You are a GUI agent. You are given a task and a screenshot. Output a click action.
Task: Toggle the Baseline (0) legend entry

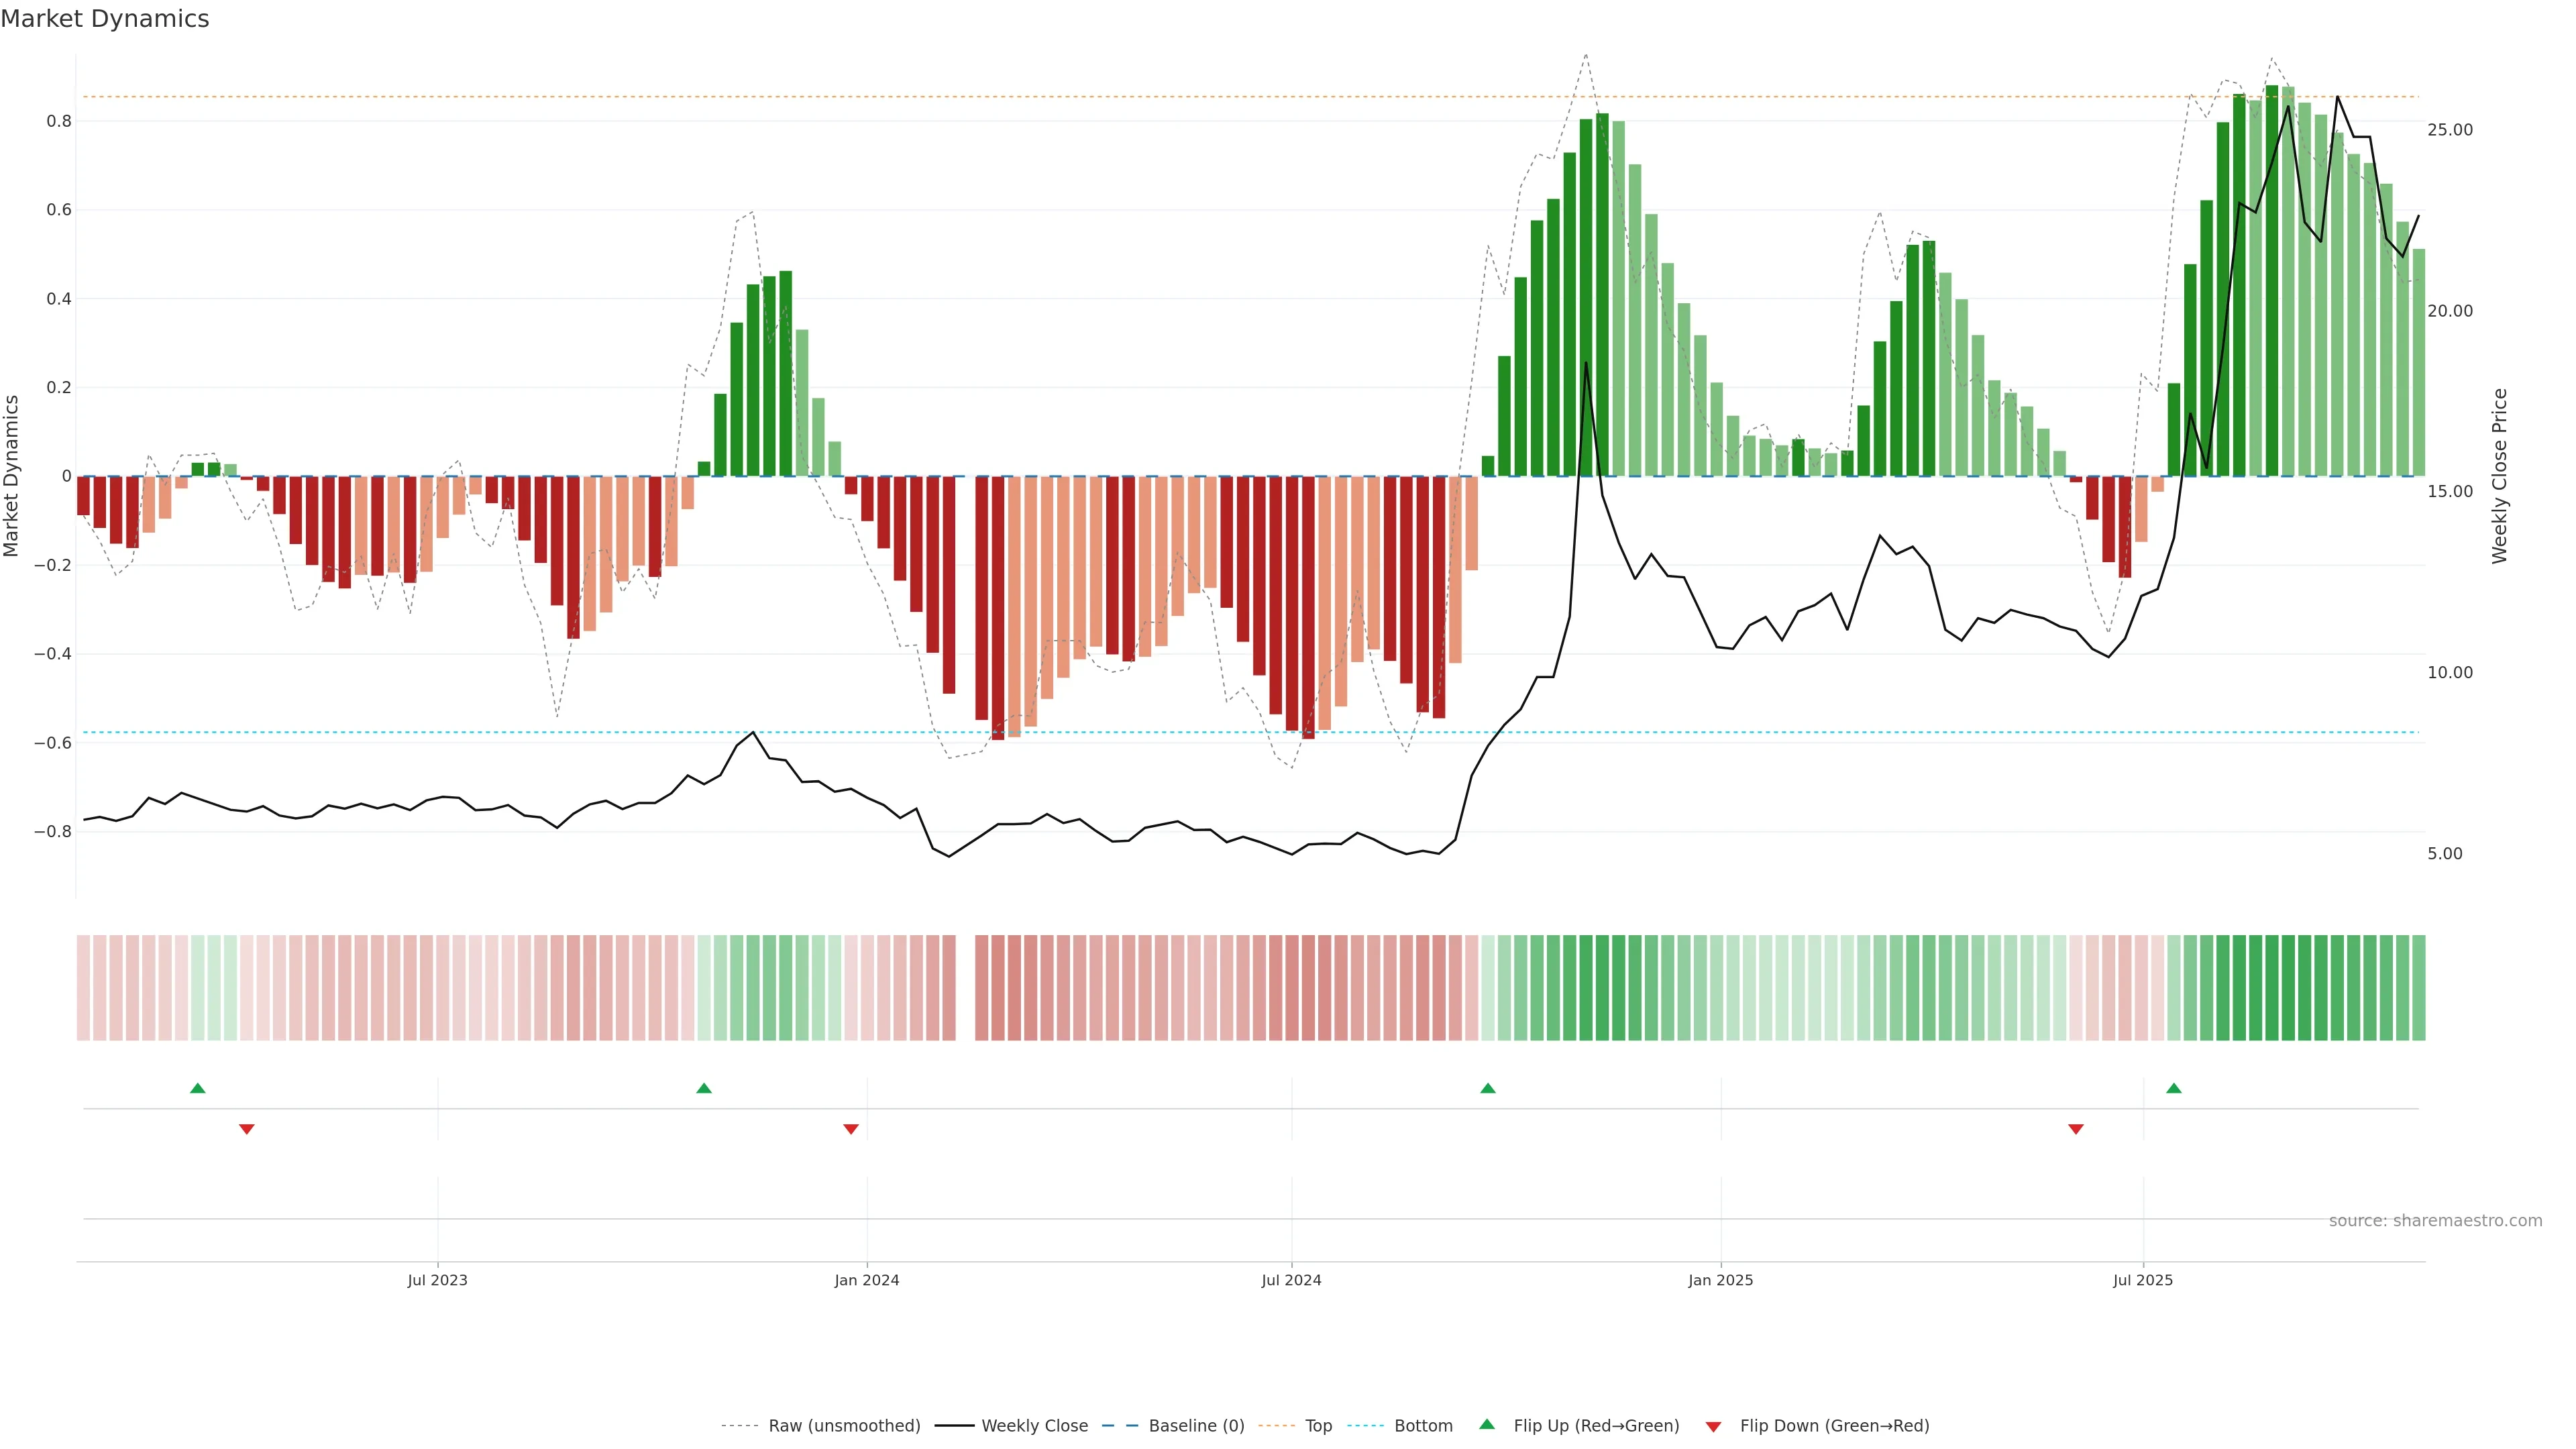[1196, 1426]
